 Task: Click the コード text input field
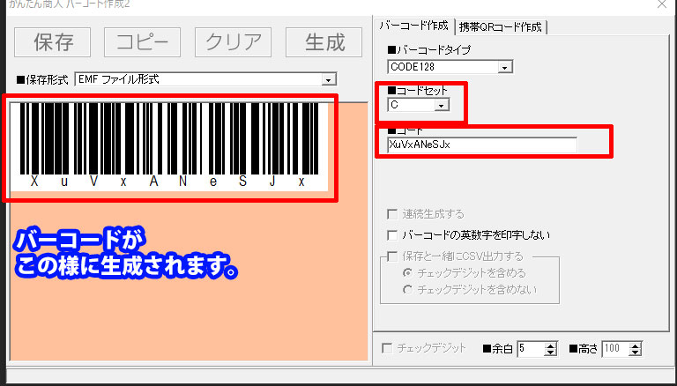click(481, 145)
